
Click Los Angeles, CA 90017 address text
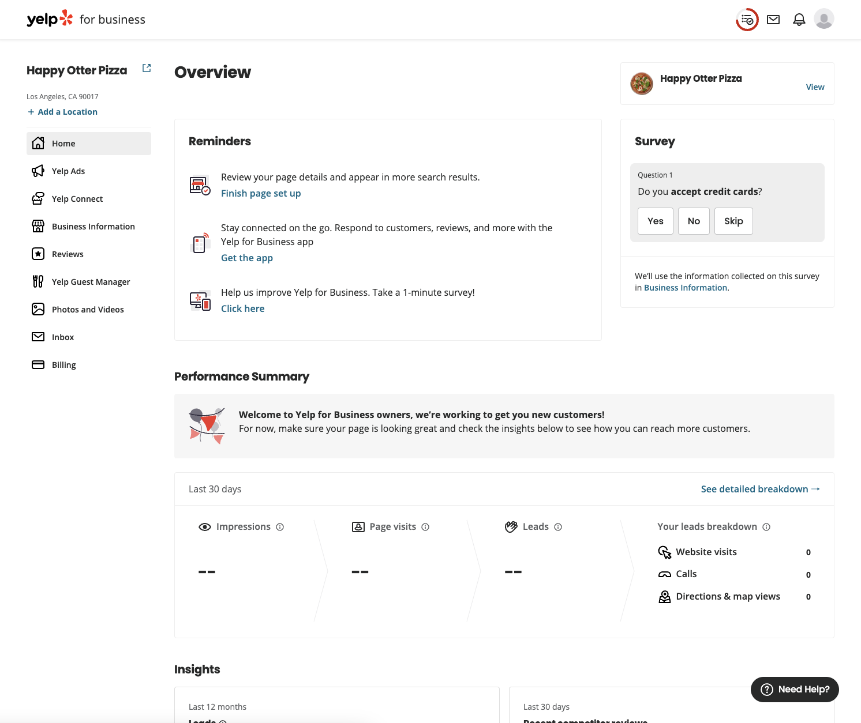pyautogui.click(x=62, y=97)
